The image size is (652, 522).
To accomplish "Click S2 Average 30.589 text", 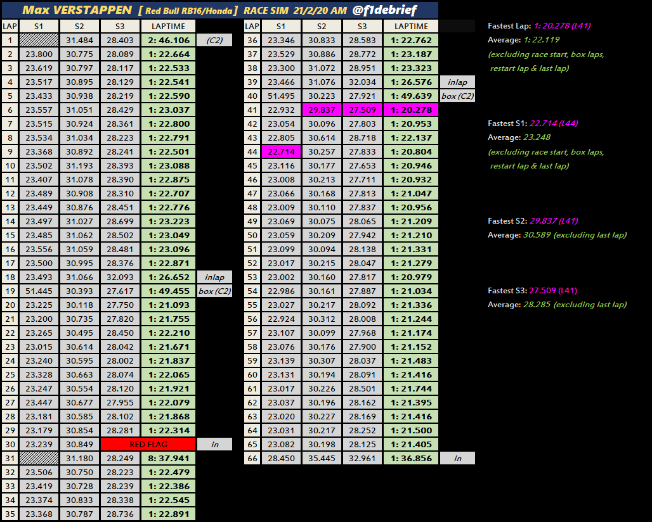I will tap(575, 235).
